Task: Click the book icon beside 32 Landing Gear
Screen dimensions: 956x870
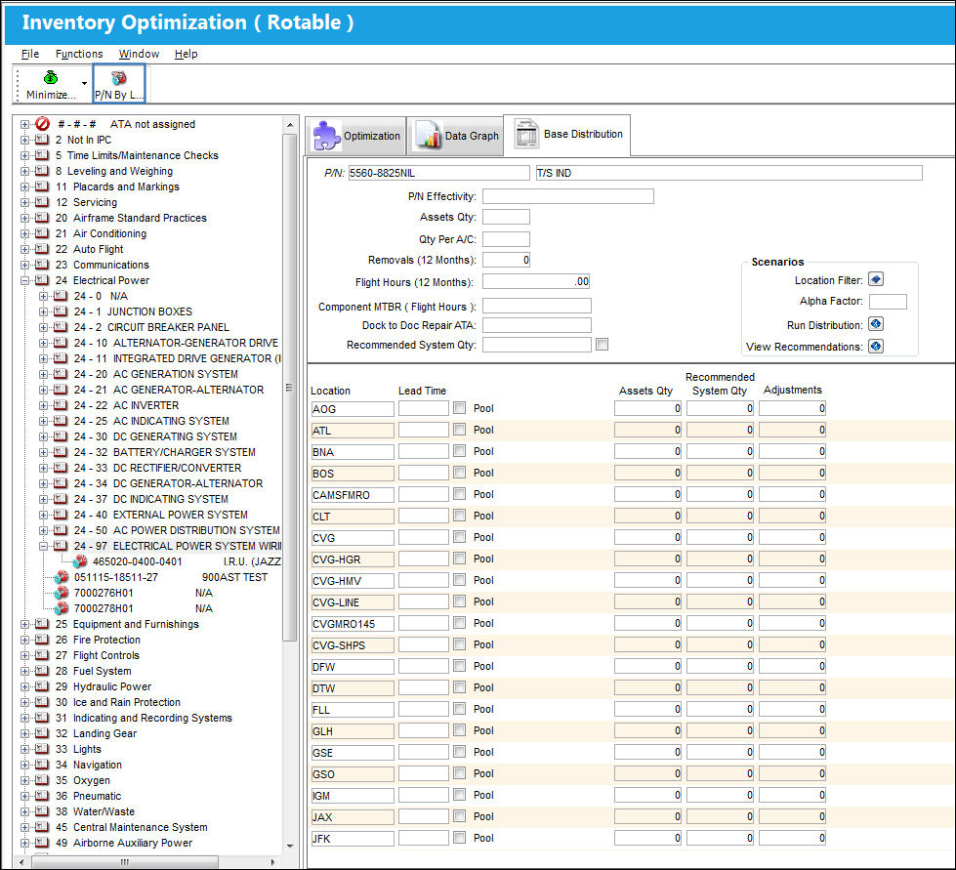Action: (42, 733)
